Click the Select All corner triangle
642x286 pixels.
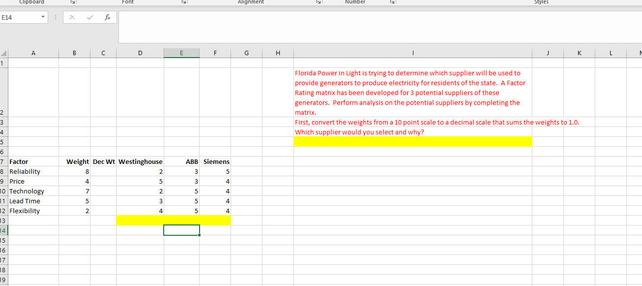[4, 53]
